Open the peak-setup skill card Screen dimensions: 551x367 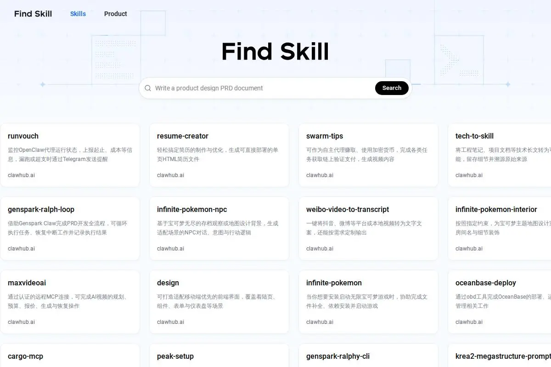pyautogui.click(x=219, y=356)
